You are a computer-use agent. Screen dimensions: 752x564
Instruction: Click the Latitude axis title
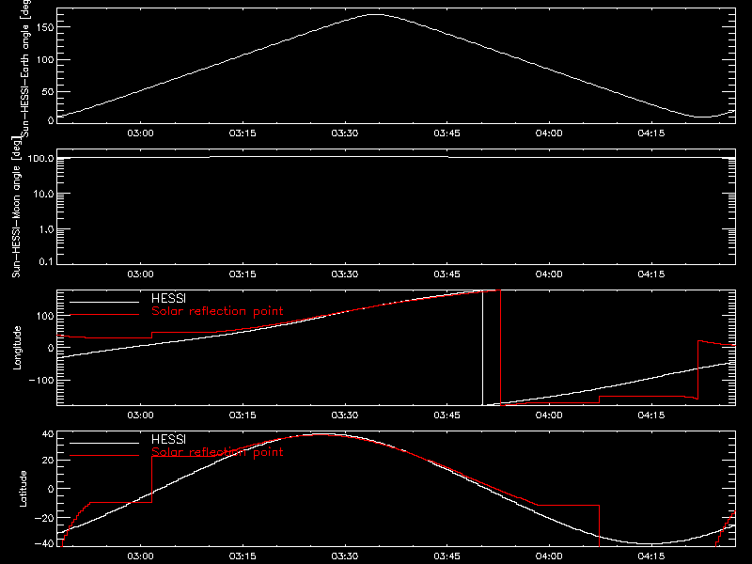pyautogui.click(x=23, y=489)
